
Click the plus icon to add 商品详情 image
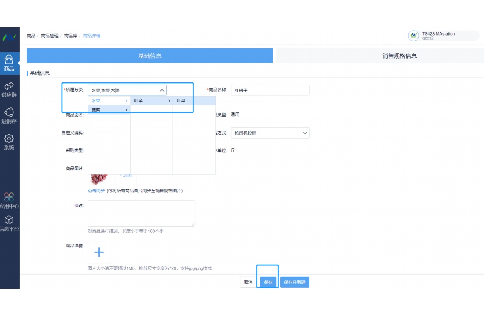(99, 252)
